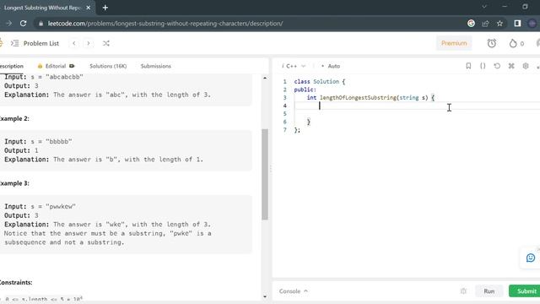
Task: Bookmark this page with the star icon
Action: pos(499,24)
